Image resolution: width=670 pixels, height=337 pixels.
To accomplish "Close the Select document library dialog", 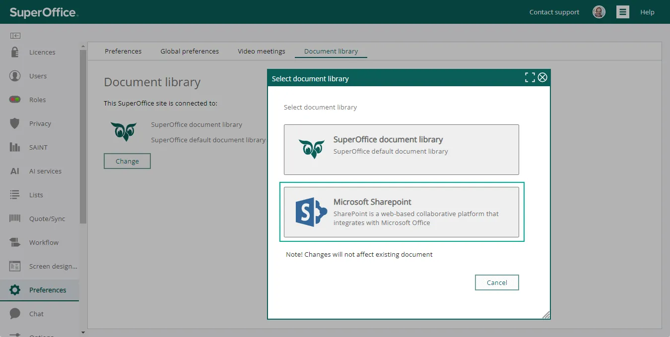I will point(542,77).
